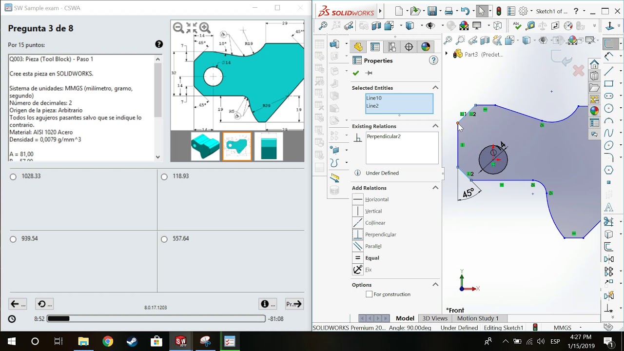
Task: Open the DimXpertManager crosshair tab
Action: (x=409, y=47)
